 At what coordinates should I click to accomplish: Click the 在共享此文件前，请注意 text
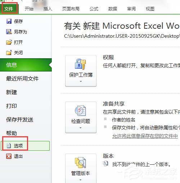141,112
